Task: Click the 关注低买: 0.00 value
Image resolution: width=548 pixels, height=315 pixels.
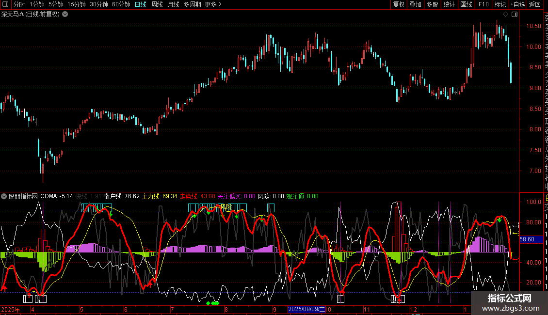Action: (x=237, y=196)
